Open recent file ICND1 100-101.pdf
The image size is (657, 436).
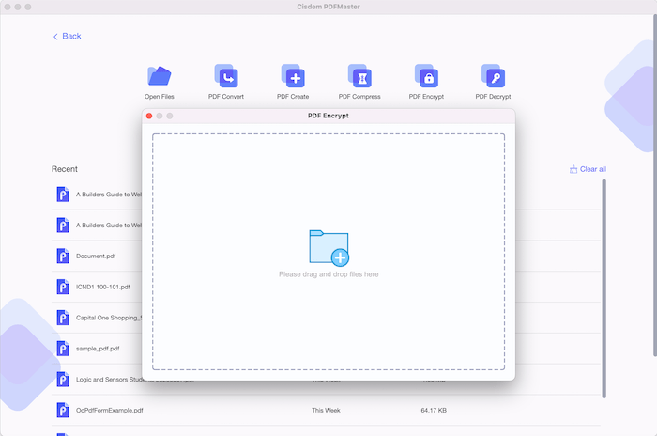click(103, 287)
